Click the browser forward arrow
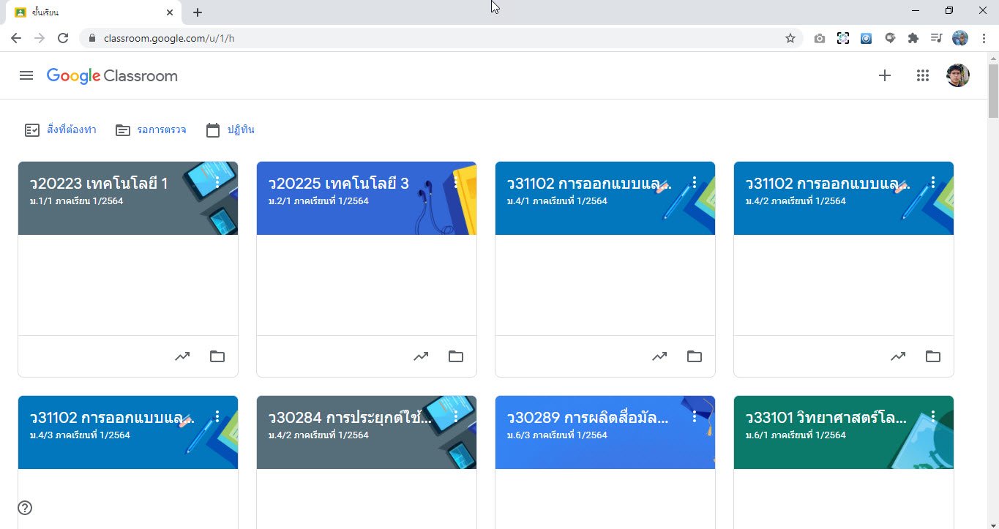This screenshot has width=999, height=529. [x=40, y=38]
